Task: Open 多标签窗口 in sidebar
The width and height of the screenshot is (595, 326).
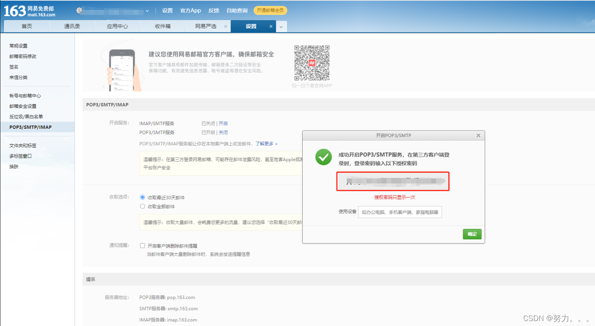Action: click(21, 156)
